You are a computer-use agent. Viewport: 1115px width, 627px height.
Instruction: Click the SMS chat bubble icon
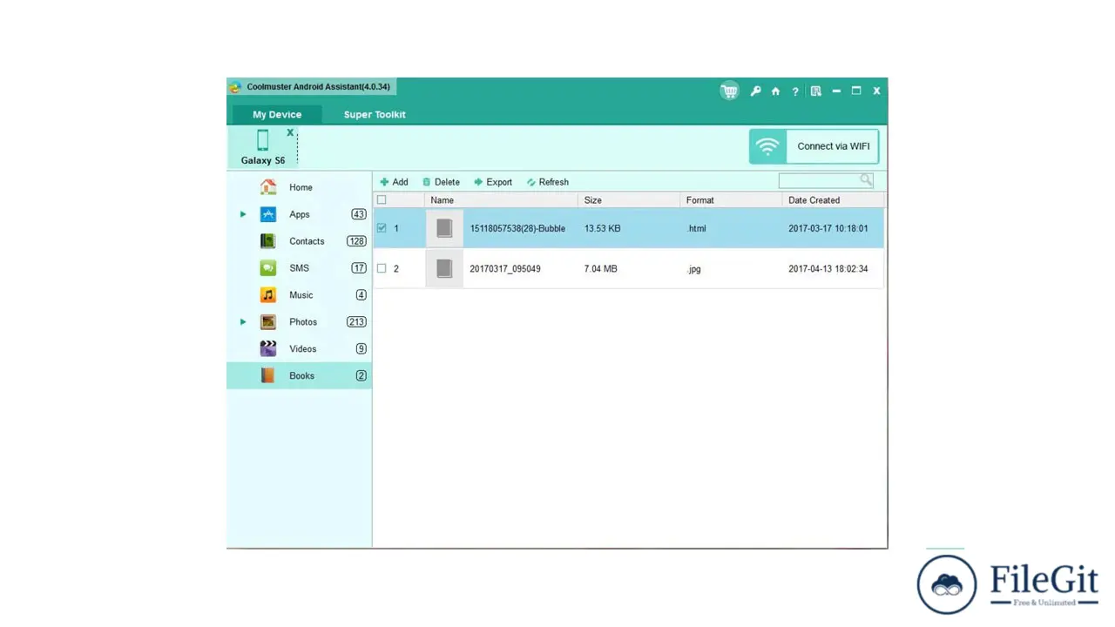click(x=268, y=268)
